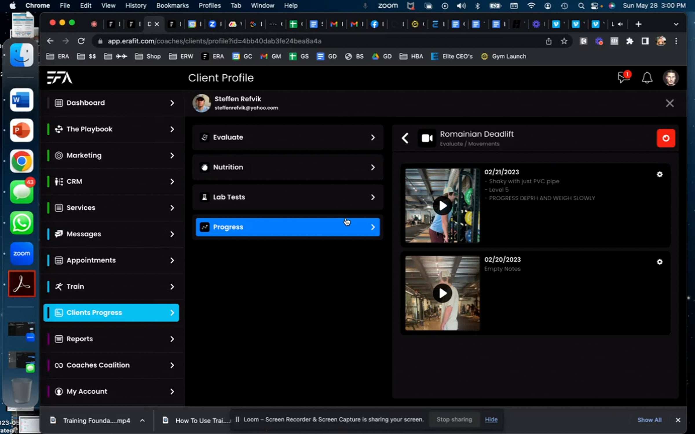Bookmark this page with star icon
This screenshot has height=434, width=695.
(x=564, y=41)
